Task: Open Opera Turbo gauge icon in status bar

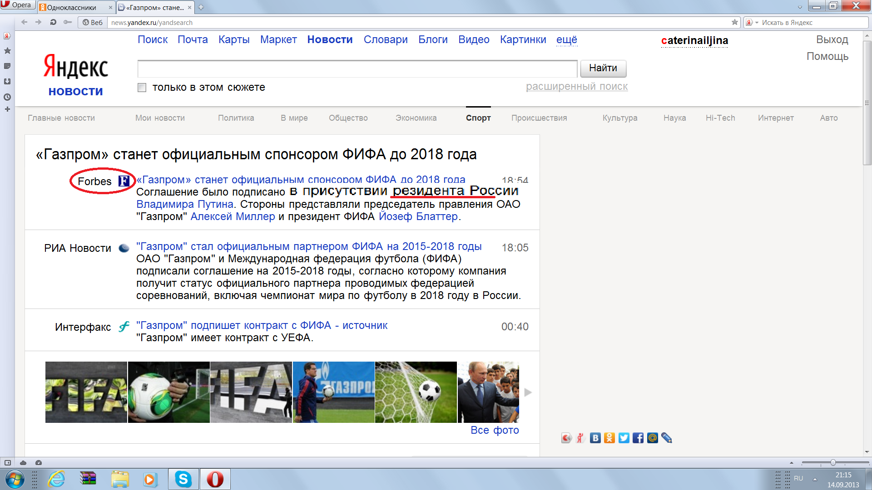Action: [39, 463]
